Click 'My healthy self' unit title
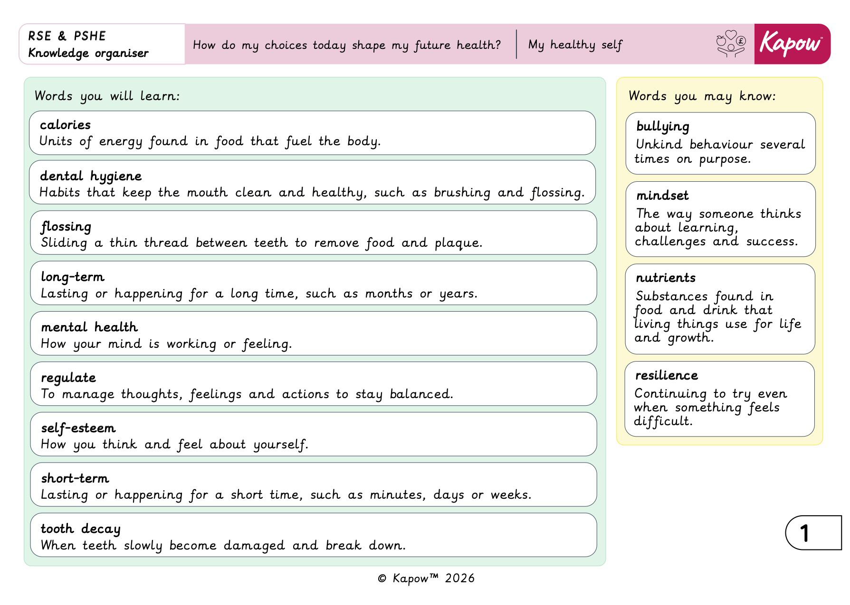The height and width of the screenshot is (605, 850). click(x=575, y=45)
